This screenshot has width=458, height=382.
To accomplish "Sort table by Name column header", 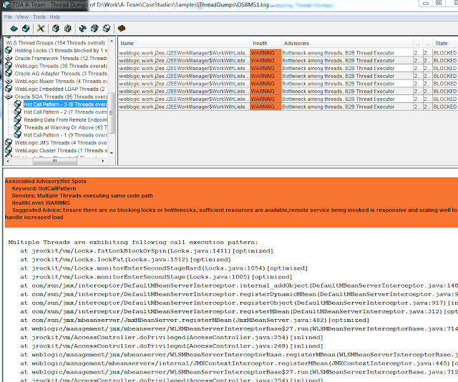I will [184, 43].
